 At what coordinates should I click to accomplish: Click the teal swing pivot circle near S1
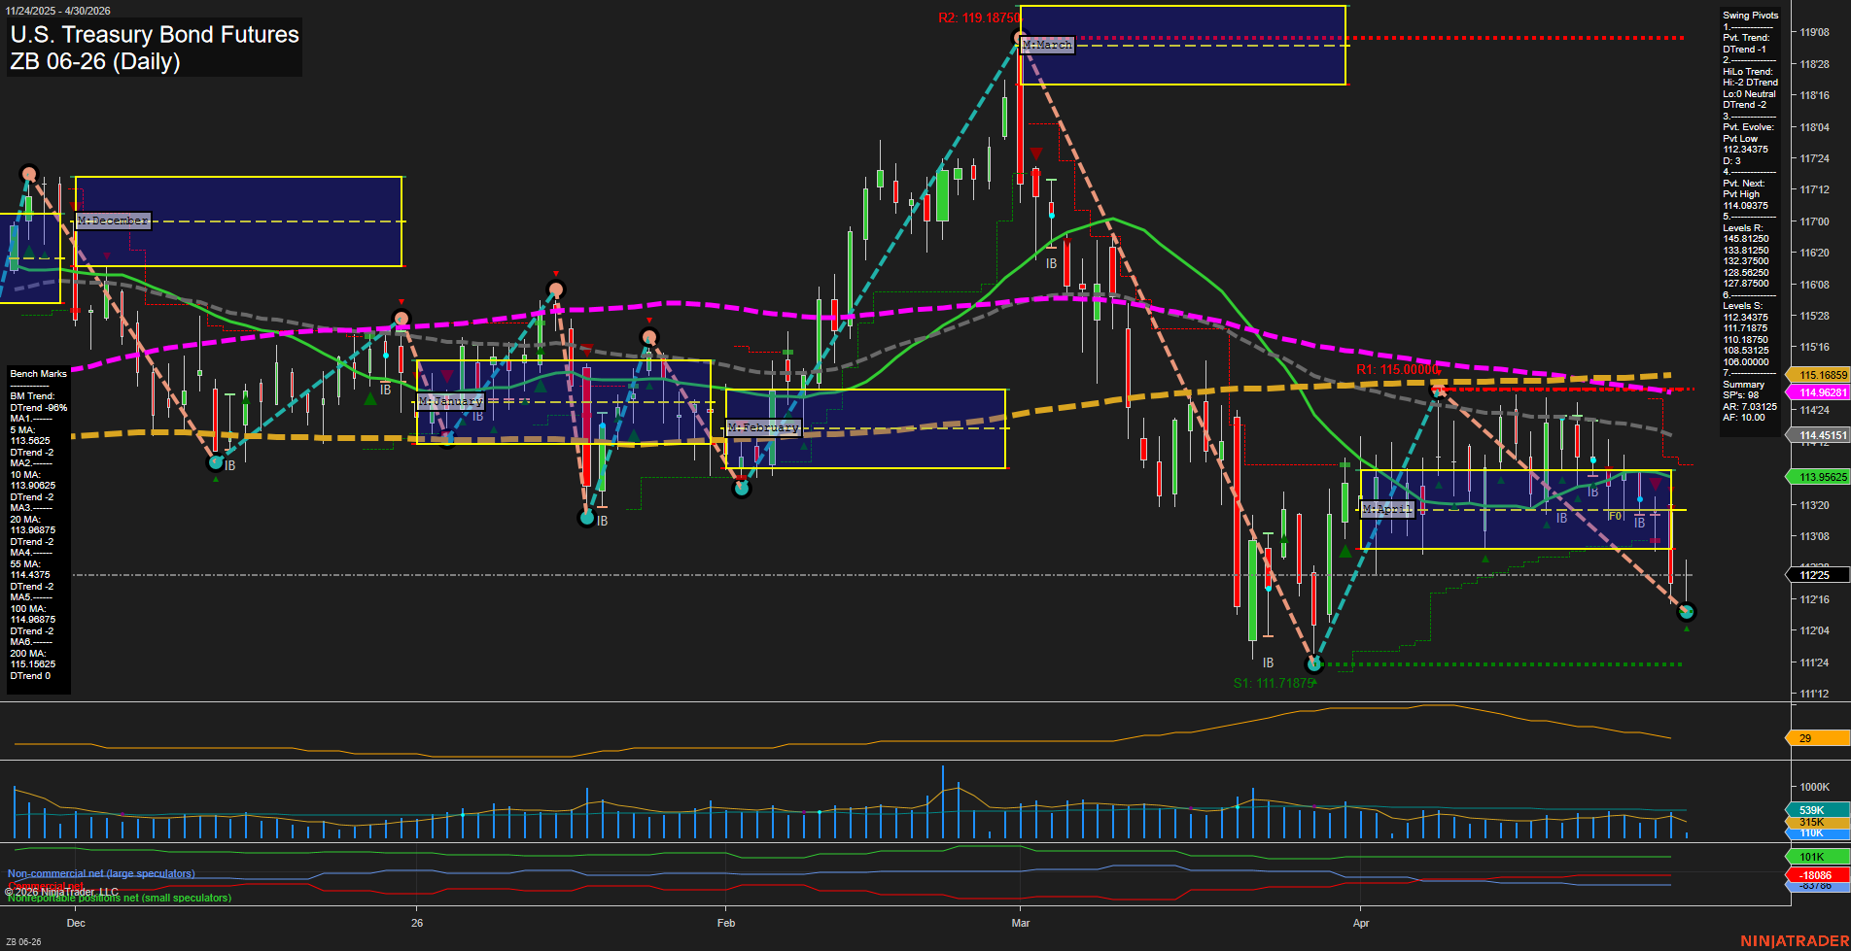click(x=1314, y=664)
